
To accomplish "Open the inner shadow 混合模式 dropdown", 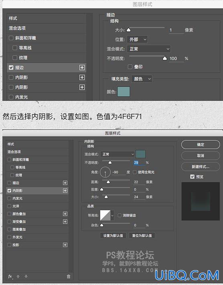I will pyautogui.click(x=118, y=154).
